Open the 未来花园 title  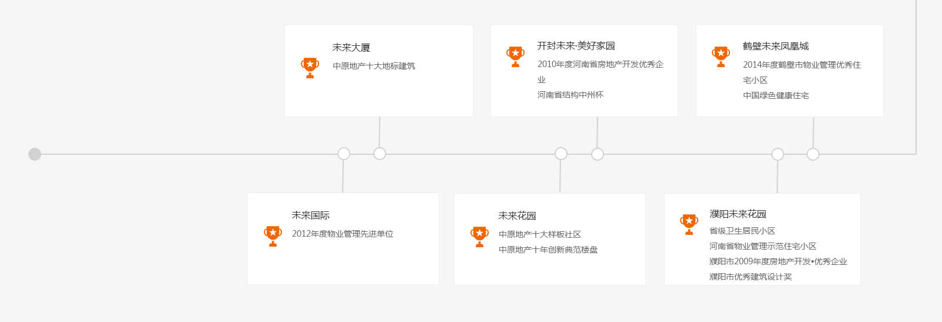tap(517, 216)
